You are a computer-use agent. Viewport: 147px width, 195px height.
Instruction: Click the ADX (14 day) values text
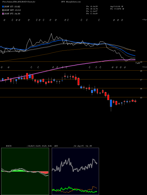(82, 146)
